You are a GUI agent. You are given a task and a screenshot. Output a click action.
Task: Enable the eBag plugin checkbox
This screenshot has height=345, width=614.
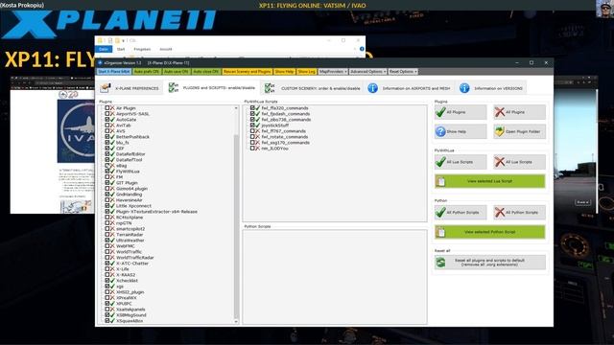coord(106,166)
